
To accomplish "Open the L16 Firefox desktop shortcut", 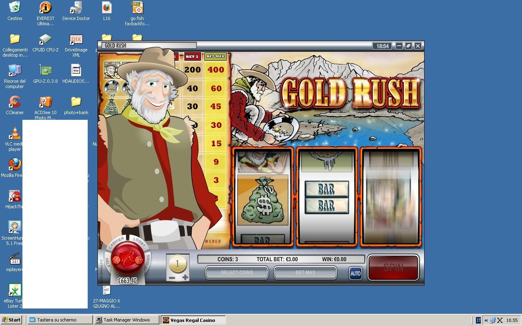I will click(x=106, y=11).
